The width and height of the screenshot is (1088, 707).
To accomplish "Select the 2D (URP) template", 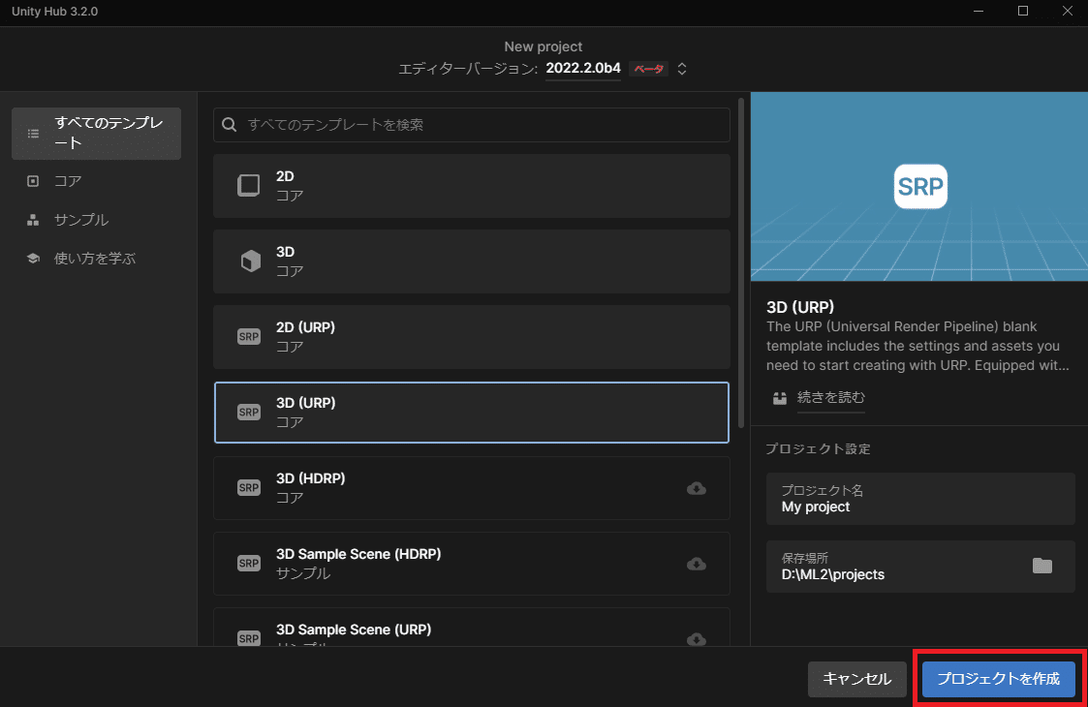I will 472,336.
